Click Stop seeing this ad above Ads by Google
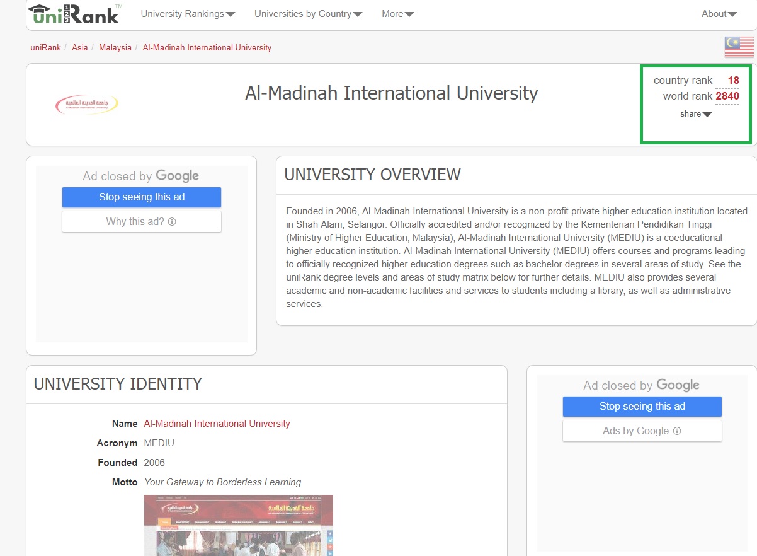 click(642, 407)
